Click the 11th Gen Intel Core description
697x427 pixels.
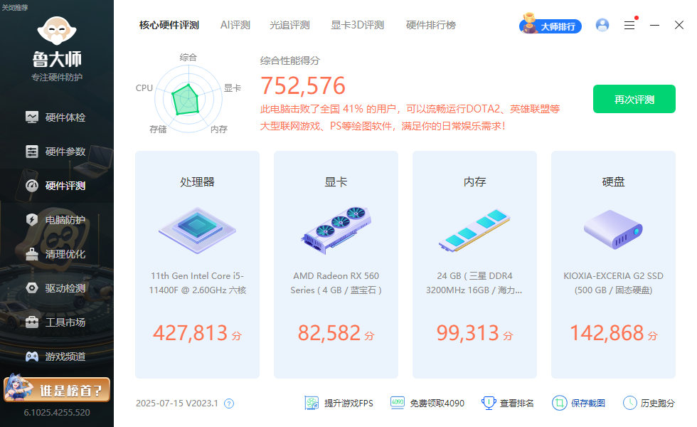[198, 283]
